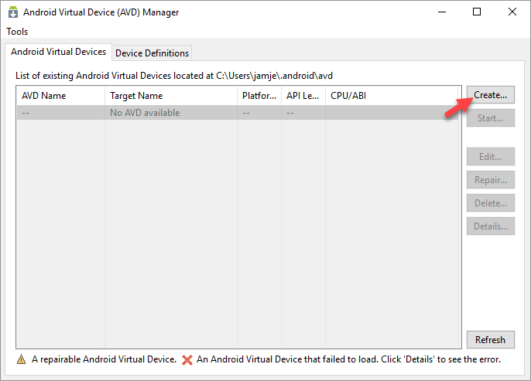This screenshot has height=381, width=531.
Task: Select the 'No AVD available' row
Action: pyautogui.click(x=237, y=113)
